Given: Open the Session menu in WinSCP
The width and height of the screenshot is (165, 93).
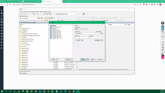Looking at the screenshot, I should tap(37, 12).
